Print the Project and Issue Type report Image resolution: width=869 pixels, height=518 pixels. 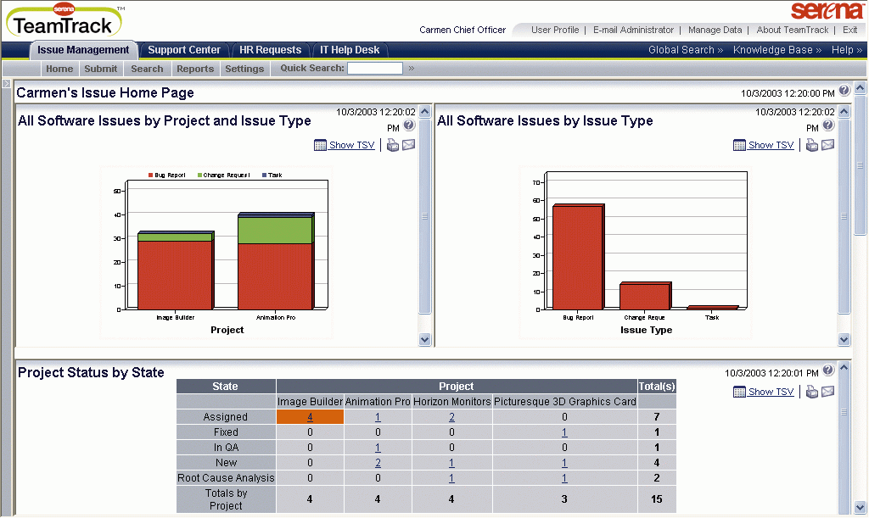pos(392,145)
